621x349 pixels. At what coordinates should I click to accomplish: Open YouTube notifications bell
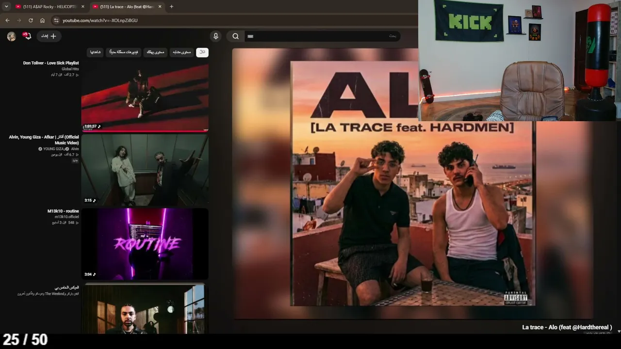click(27, 36)
